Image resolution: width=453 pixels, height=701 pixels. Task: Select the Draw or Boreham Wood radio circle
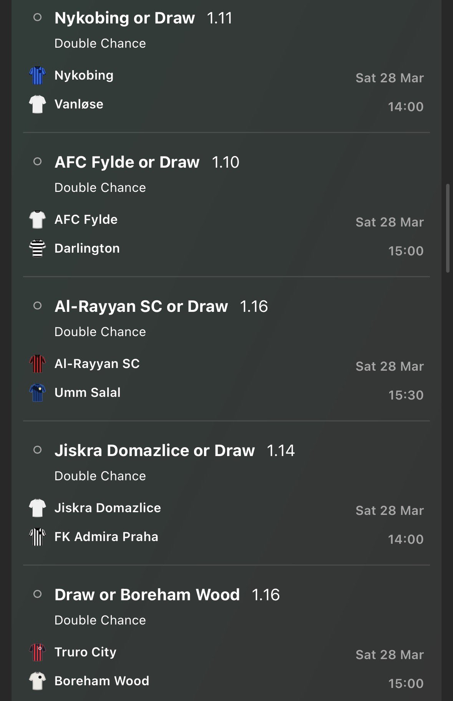click(x=38, y=594)
